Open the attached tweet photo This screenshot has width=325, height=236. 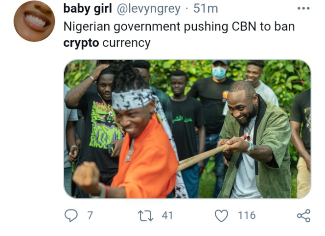coord(187,129)
